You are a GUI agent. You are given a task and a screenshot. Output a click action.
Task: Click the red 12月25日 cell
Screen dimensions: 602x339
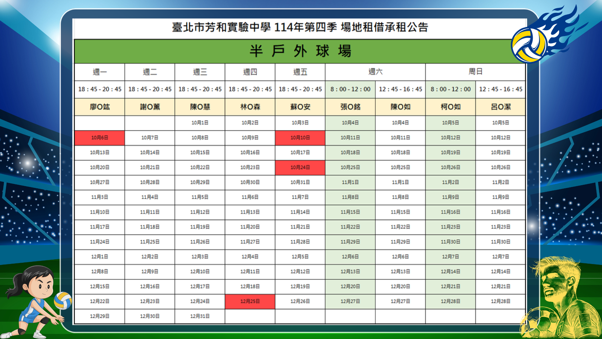click(x=250, y=301)
